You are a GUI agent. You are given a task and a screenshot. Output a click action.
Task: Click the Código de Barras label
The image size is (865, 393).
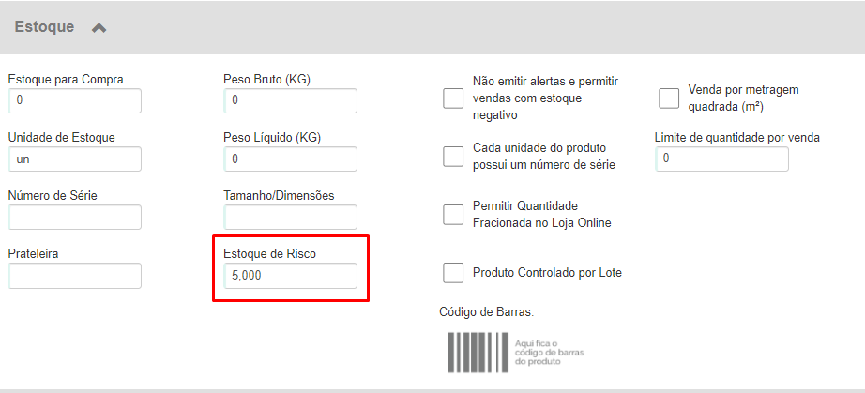(487, 312)
